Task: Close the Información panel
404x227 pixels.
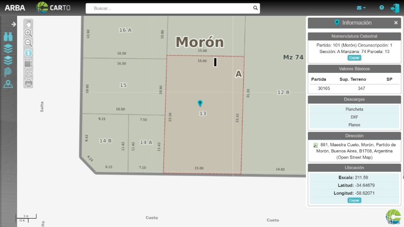Action: pyautogui.click(x=396, y=23)
